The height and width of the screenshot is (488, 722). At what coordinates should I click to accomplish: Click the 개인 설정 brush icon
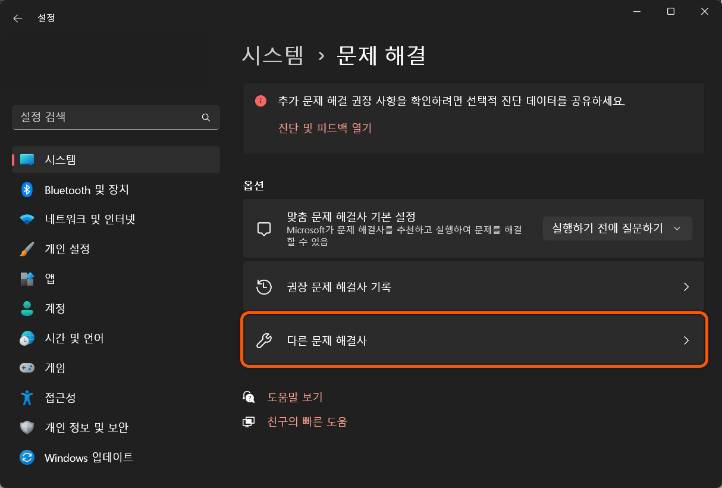click(27, 249)
